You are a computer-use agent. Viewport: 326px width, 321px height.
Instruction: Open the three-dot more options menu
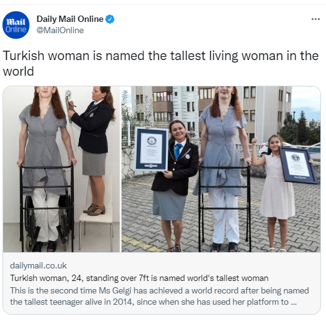(315, 19)
